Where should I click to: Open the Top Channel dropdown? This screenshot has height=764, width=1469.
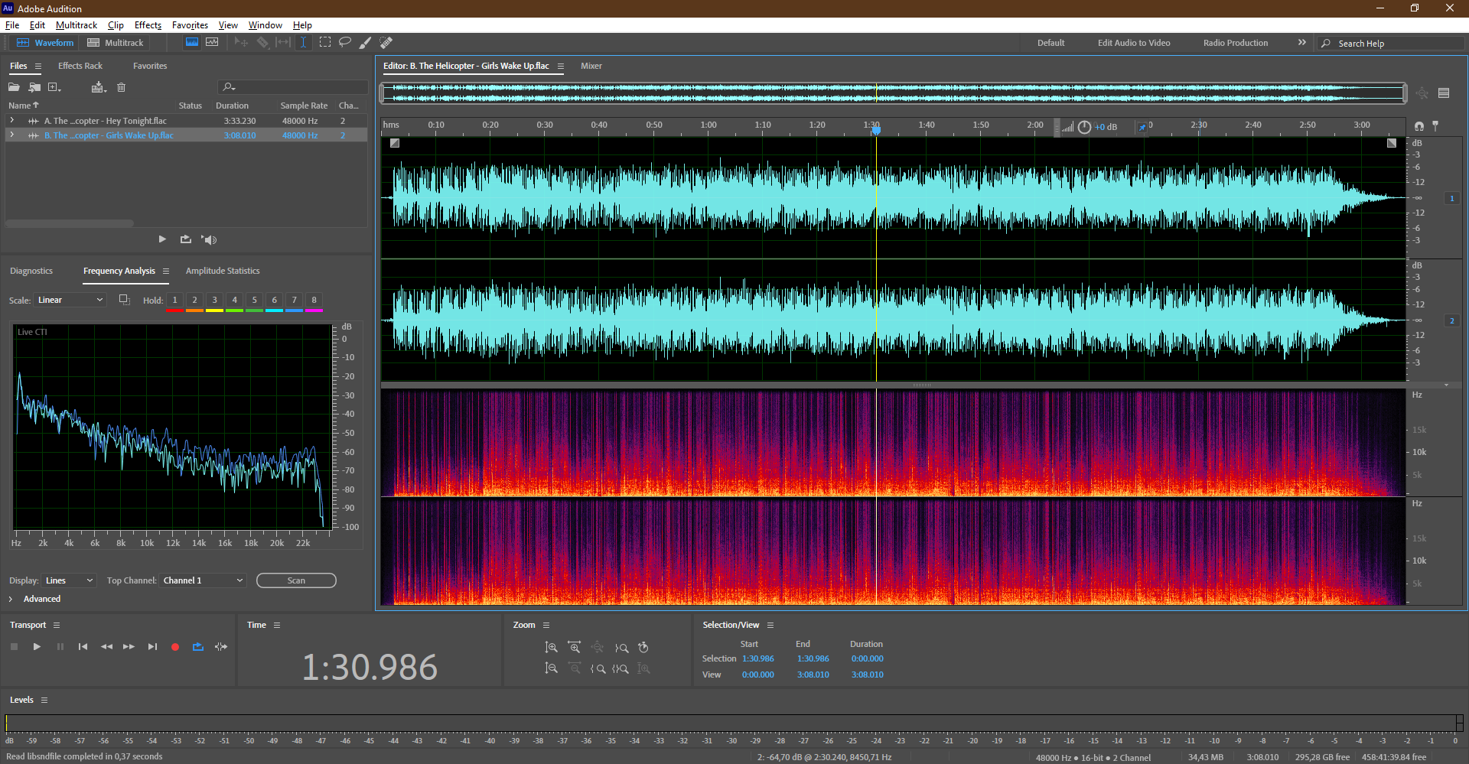point(203,580)
